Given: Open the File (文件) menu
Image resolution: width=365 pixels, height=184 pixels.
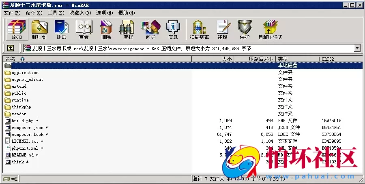Looking at the screenshot, I should coord(12,13).
